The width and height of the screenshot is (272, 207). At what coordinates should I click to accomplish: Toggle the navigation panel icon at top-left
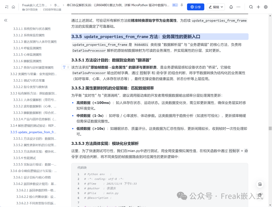click(7, 7)
